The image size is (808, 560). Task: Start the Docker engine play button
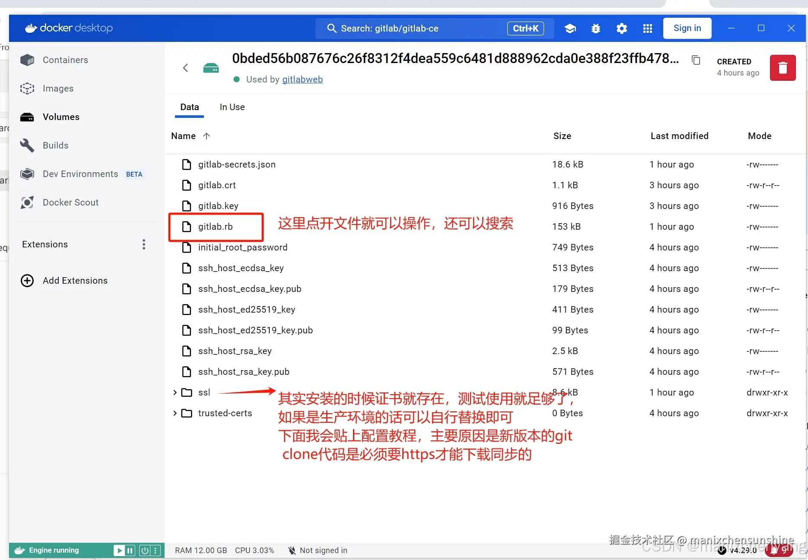[x=118, y=551]
